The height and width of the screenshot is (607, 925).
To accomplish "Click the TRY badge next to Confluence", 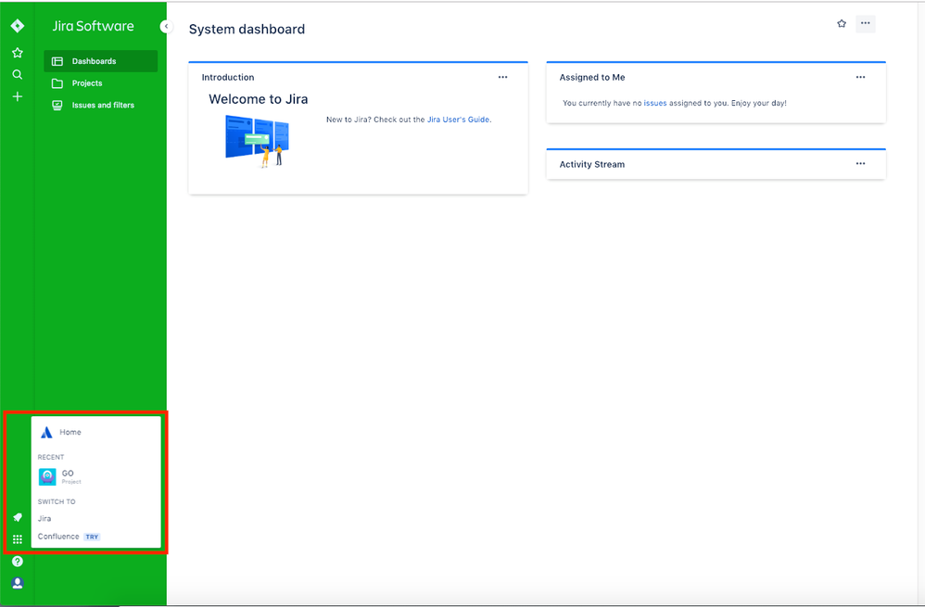I will [92, 537].
